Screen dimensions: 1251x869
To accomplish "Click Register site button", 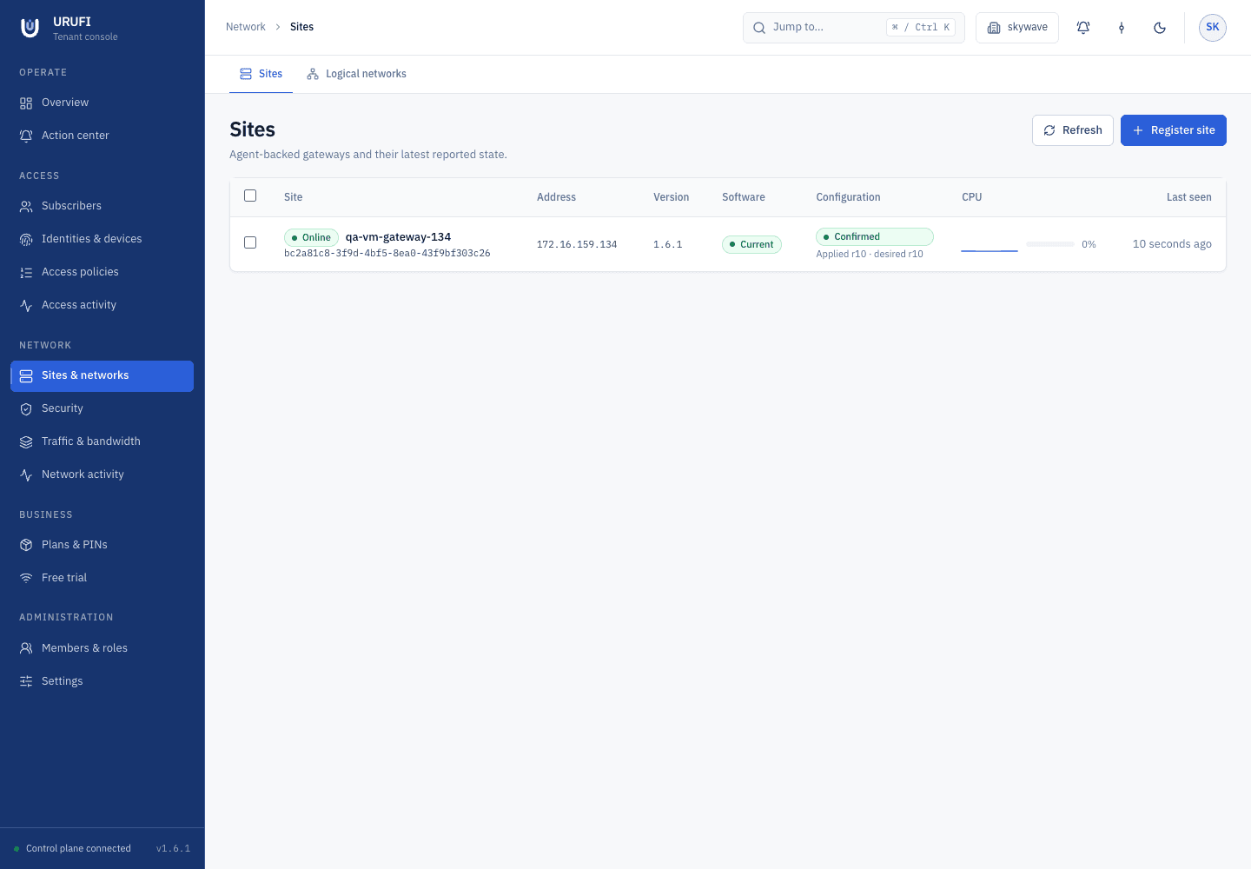I will [x=1174, y=130].
